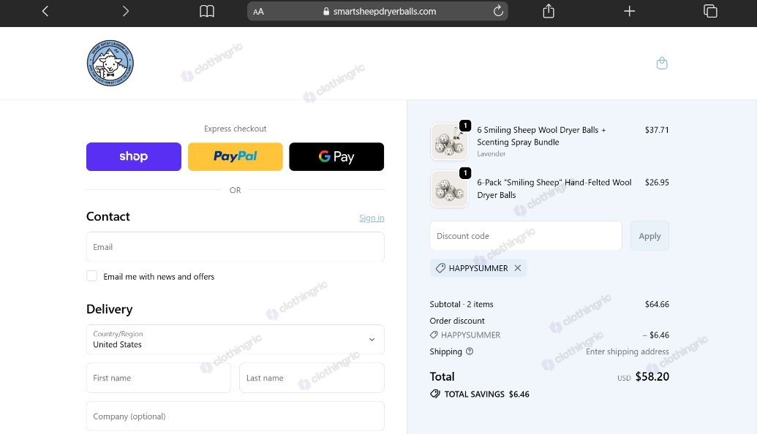Image resolution: width=757 pixels, height=434 pixels.
Task: Click the TOTAL SAVINGS $6.46 line
Action: (x=479, y=394)
